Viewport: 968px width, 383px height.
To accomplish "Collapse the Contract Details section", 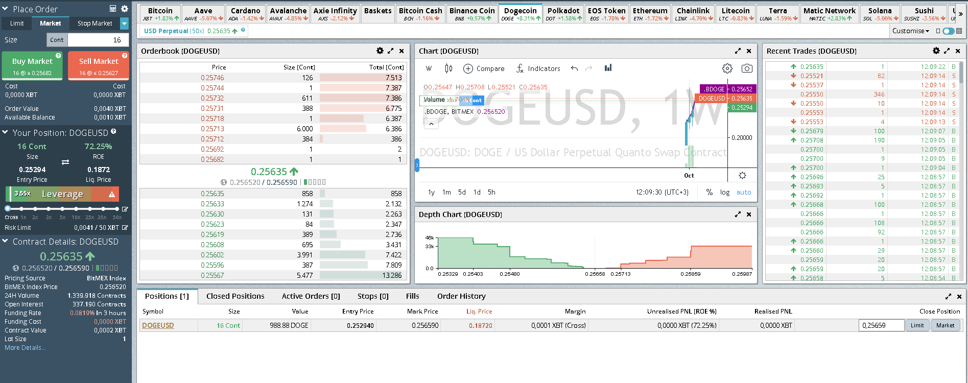I will (x=5, y=241).
